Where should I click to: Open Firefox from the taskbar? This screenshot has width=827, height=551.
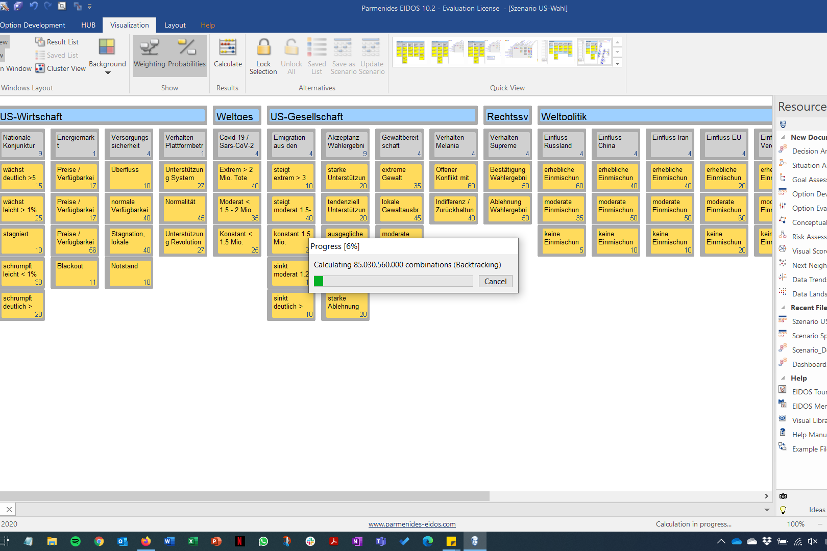[146, 541]
